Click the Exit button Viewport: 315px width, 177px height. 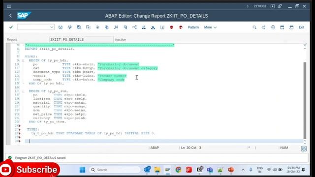[301, 28]
